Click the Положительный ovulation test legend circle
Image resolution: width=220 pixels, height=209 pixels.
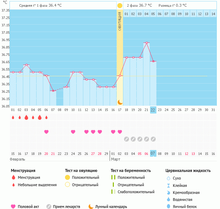click(67, 178)
